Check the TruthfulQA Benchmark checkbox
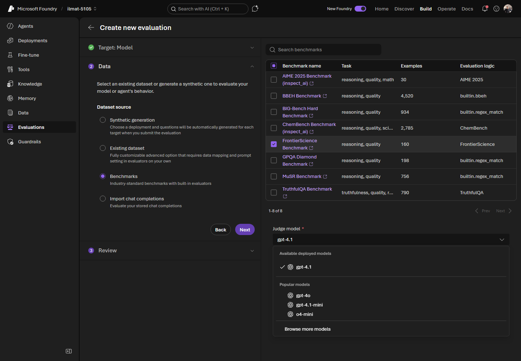Screen dimensions: 521x361 pyautogui.click(x=274, y=192)
